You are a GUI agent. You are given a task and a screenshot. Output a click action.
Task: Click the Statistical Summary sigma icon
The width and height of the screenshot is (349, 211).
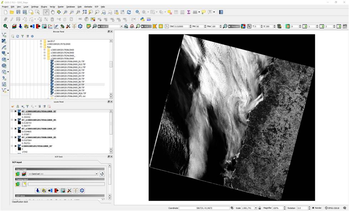[x=189, y=12]
